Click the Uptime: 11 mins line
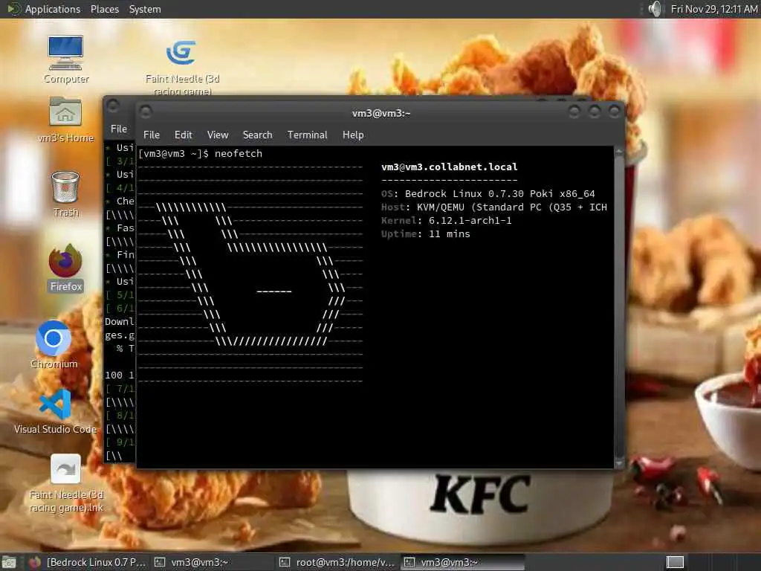 tap(426, 234)
